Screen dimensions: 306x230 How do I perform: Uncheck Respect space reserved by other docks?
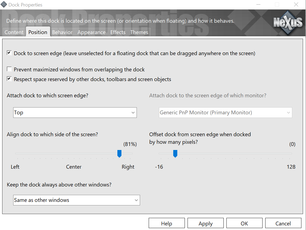click(9, 79)
